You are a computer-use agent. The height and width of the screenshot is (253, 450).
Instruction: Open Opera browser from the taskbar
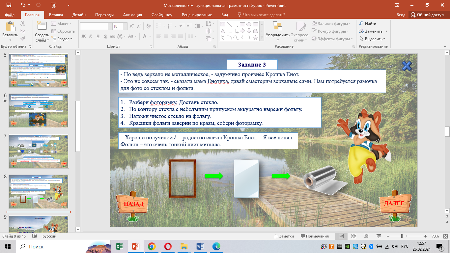(168, 246)
